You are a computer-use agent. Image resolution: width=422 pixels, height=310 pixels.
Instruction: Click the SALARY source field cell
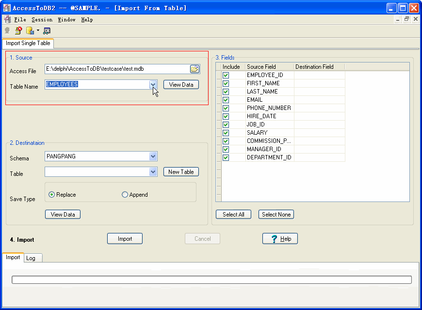click(x=270, y=133)
